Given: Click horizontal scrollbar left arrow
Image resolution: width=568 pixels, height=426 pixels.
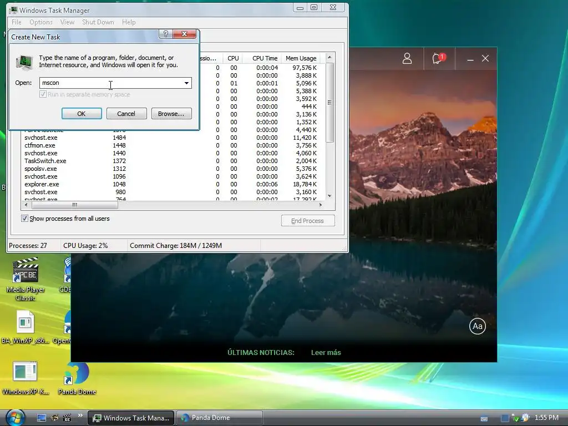Looking at the screenshot, I should click(x=26, y=205).
